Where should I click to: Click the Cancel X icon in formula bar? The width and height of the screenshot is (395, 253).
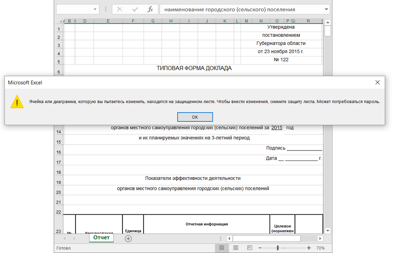119,9
